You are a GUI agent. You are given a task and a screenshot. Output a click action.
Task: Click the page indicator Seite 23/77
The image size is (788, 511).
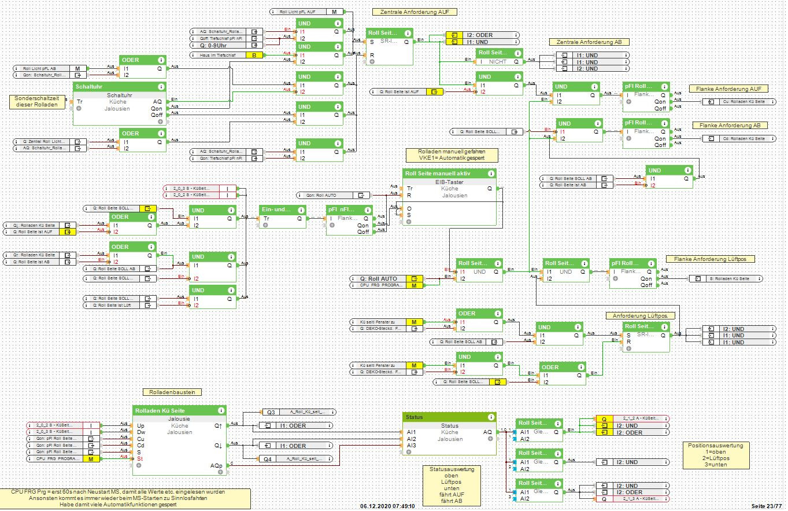coord(766,506)
